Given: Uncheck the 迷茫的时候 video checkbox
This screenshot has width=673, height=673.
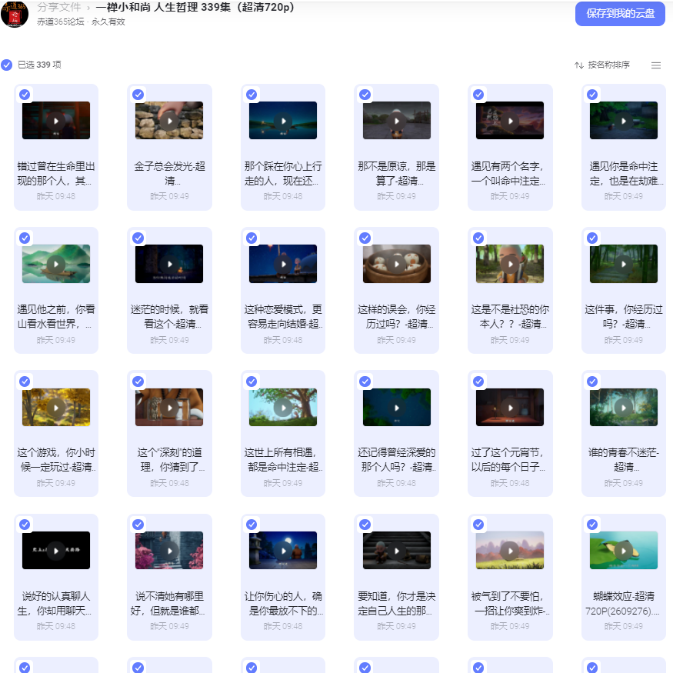Looking at the screenshot, I should (x=138, y=238).
